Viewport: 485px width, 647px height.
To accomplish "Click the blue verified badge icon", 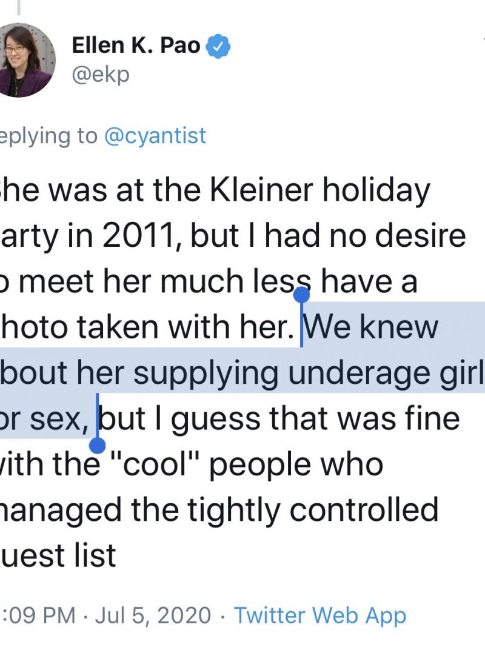I will (218, 46).
